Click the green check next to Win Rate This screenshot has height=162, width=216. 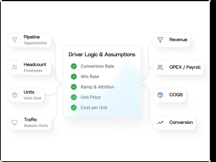coord(74,77)
